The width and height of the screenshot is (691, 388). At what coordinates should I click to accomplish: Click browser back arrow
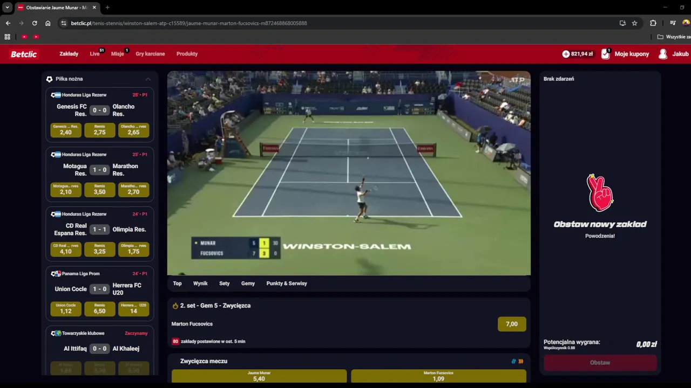pos(8,23)
